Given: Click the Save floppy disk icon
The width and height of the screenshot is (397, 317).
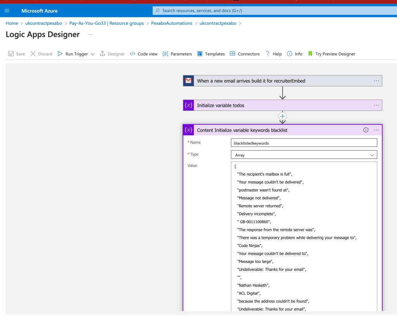Looking at the screenshot, I should coord(10,53).
